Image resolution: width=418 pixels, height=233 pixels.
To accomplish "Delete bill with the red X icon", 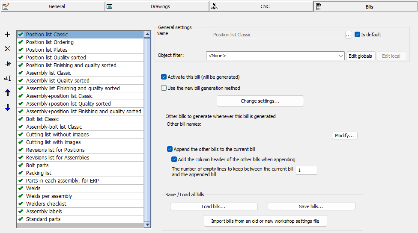I will coord(7,49).
